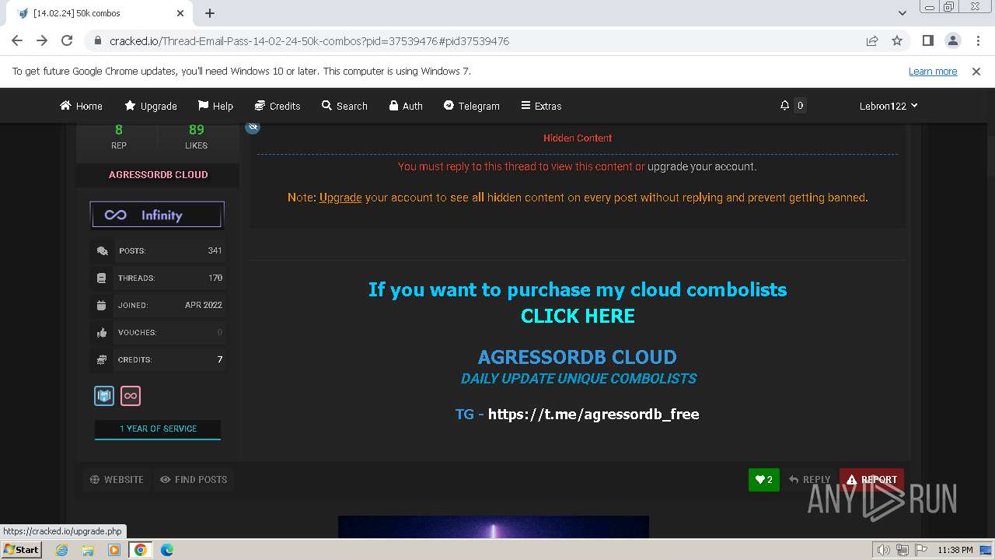Click the address bar URL
Screen dimensions: 995x560
pyautogui.click(x=309, y=41)
